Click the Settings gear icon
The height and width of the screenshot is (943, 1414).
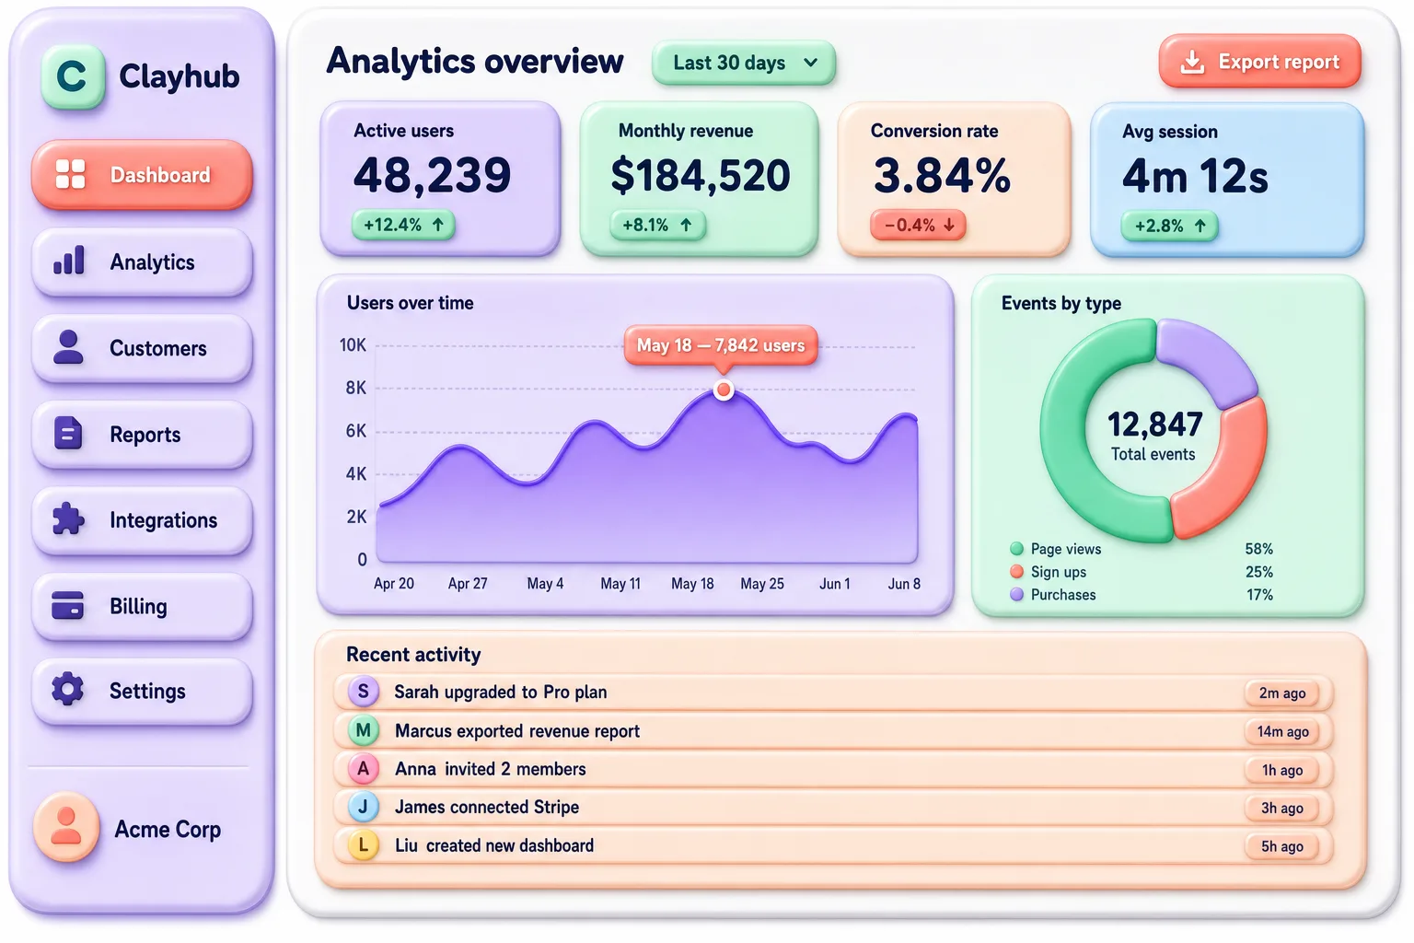pos(67,690)
